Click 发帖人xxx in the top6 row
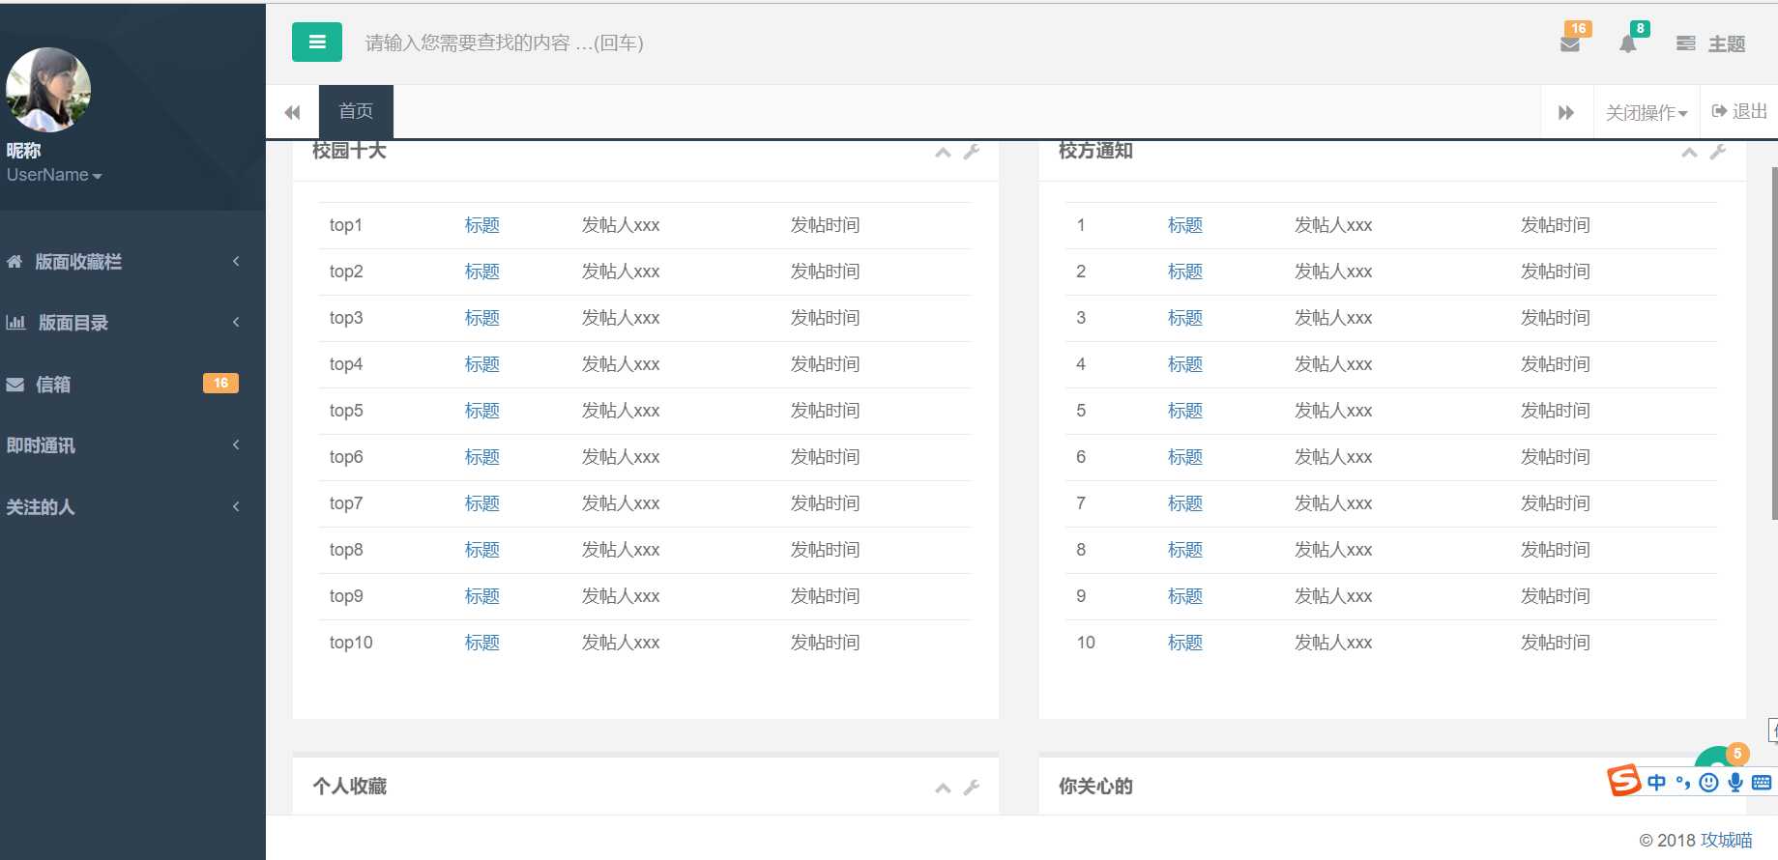 pos(621,457)
